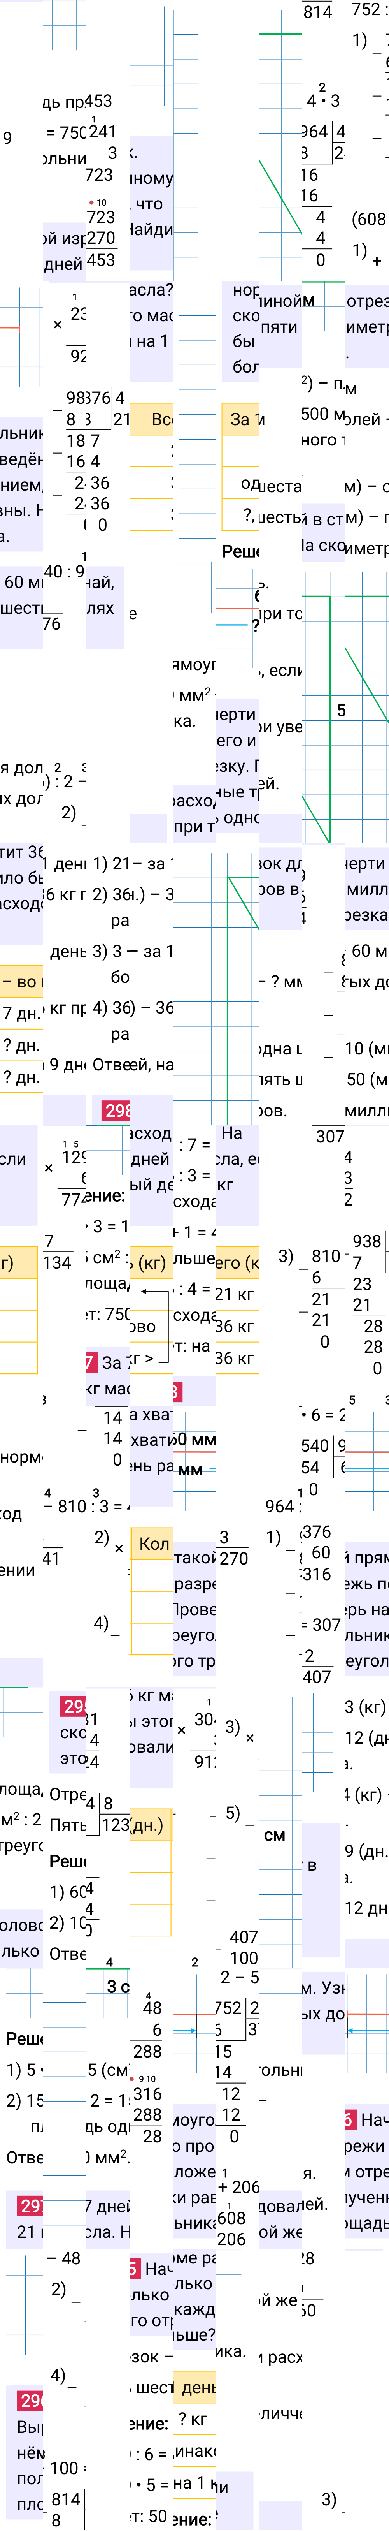
Task: Select the table cell "? кг"
Action: point(193,2419)
